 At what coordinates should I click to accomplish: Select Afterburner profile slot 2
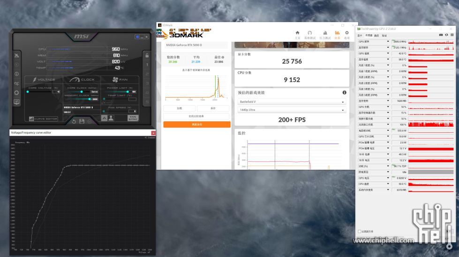point(147,74)
